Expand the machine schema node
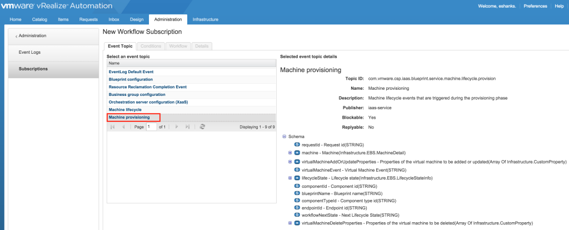569x230 pixels. tap(290, 152)
